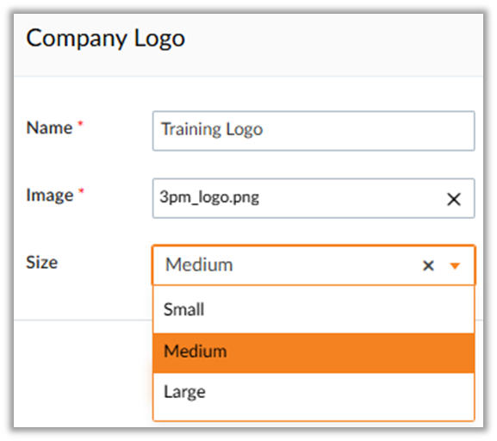
Task: Choose Small from the size list
Action: (x=314, y=309)
